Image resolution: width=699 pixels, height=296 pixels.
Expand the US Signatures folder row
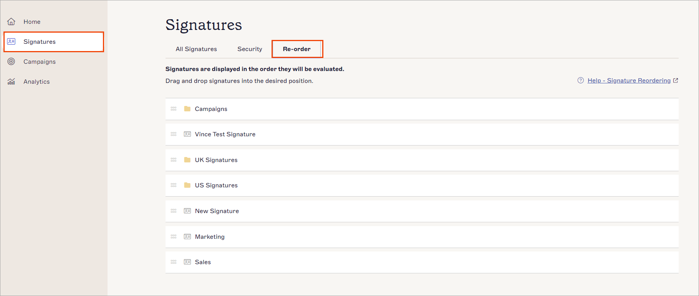click(x=216, y=185)
